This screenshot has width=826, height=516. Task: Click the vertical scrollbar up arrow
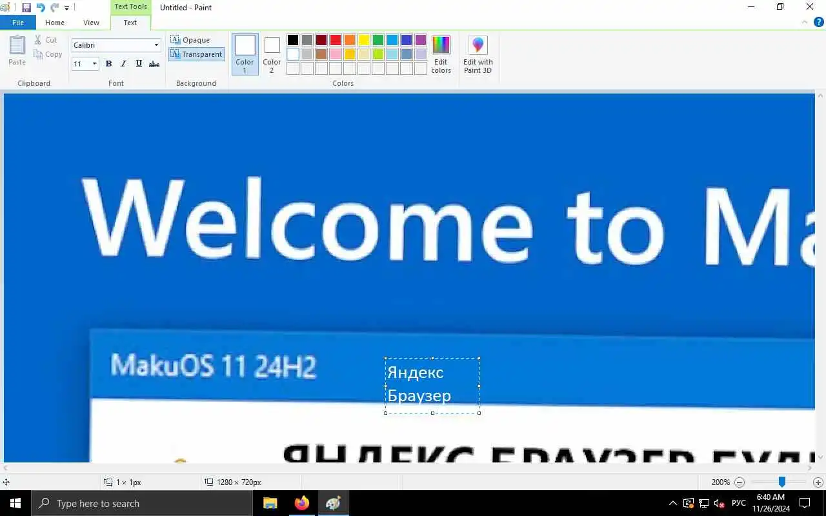pyautogui.click(x=820, y=95)
